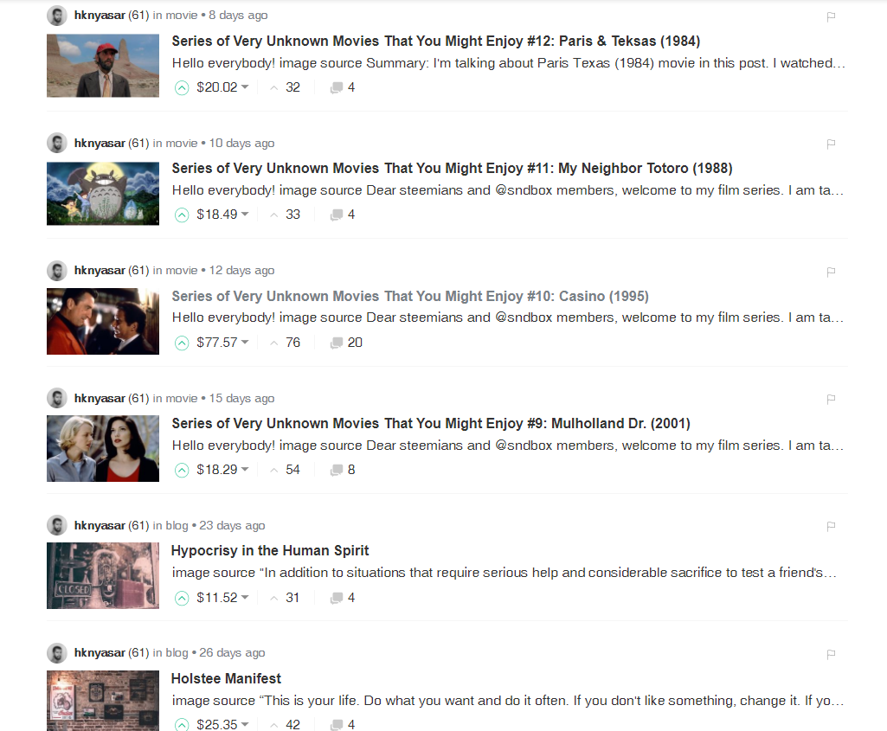The image size is (887, 731).
Task: Open the Paris Texas post thumbnail
Action: coord(103,66)
